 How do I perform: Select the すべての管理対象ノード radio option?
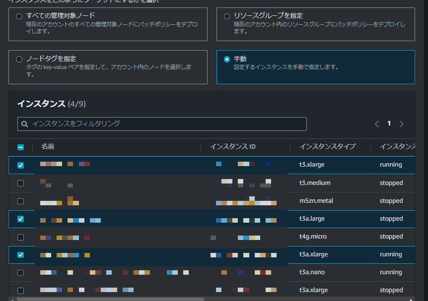click(18, 15)
